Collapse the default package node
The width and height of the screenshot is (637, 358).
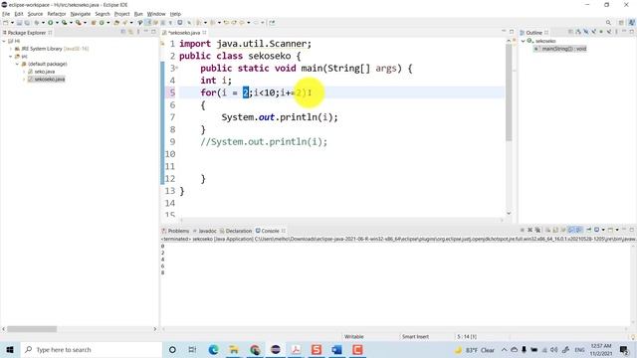[x=18, y=64]
